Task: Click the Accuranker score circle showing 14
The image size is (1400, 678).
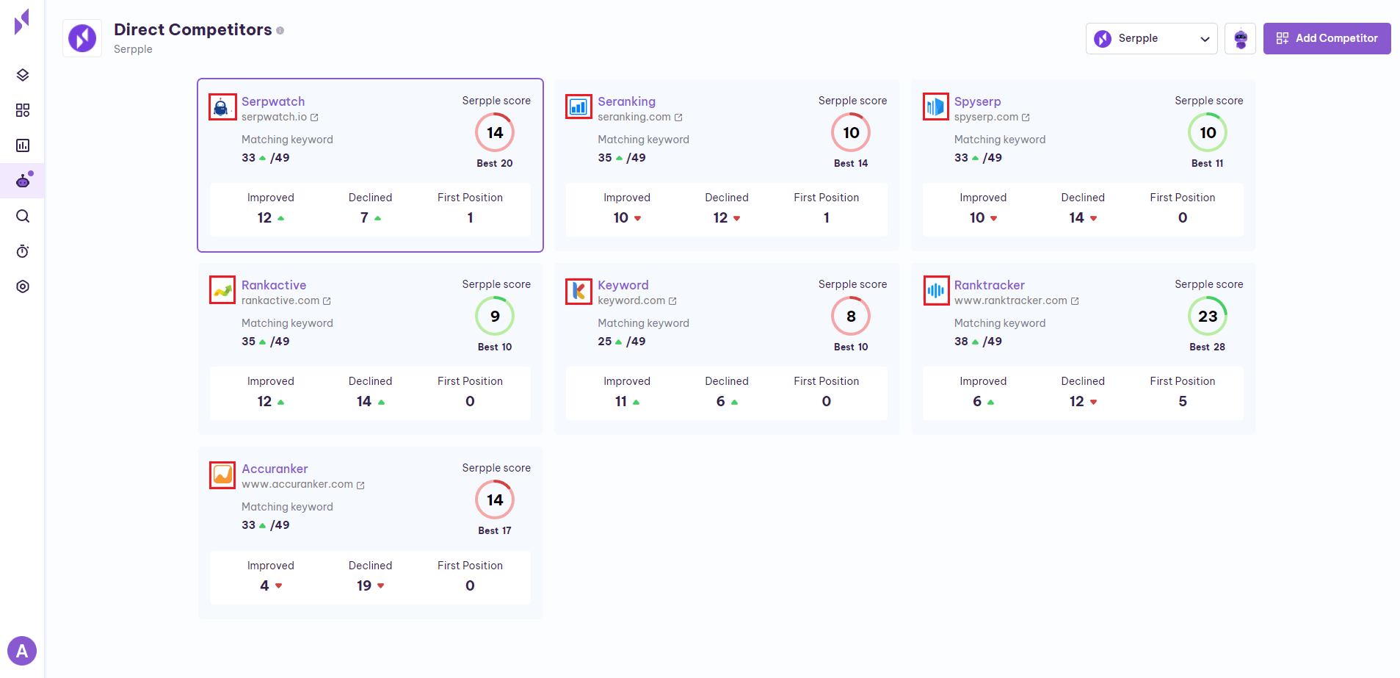Action: [495, 500]
